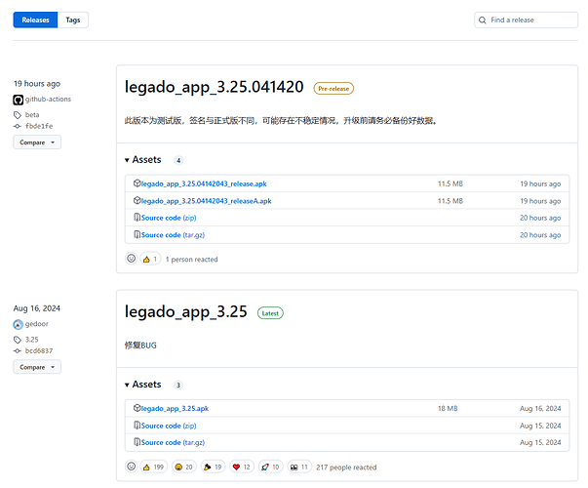Click '217 people reacted' text
Image resolution: width=588 pixels, height=488 pixels.
tap(346, 468)
